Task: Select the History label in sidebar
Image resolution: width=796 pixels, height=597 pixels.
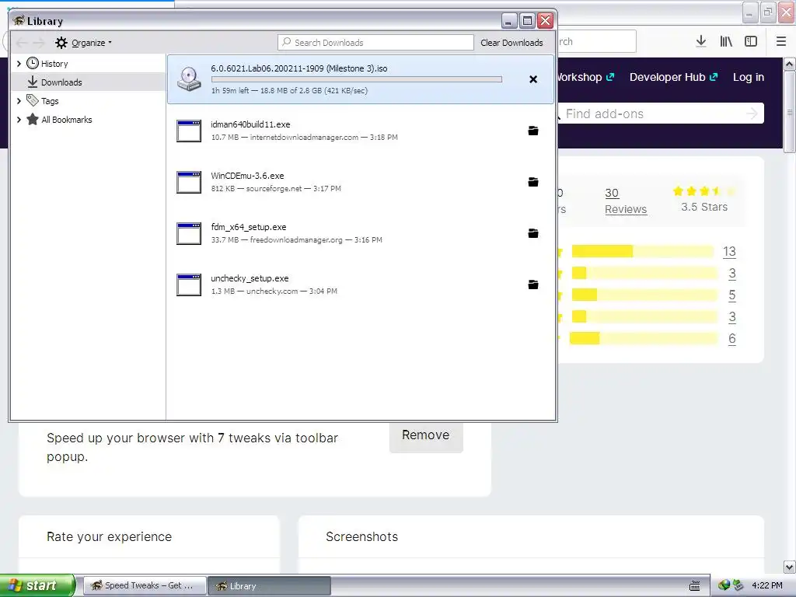Action: [54, 64]
